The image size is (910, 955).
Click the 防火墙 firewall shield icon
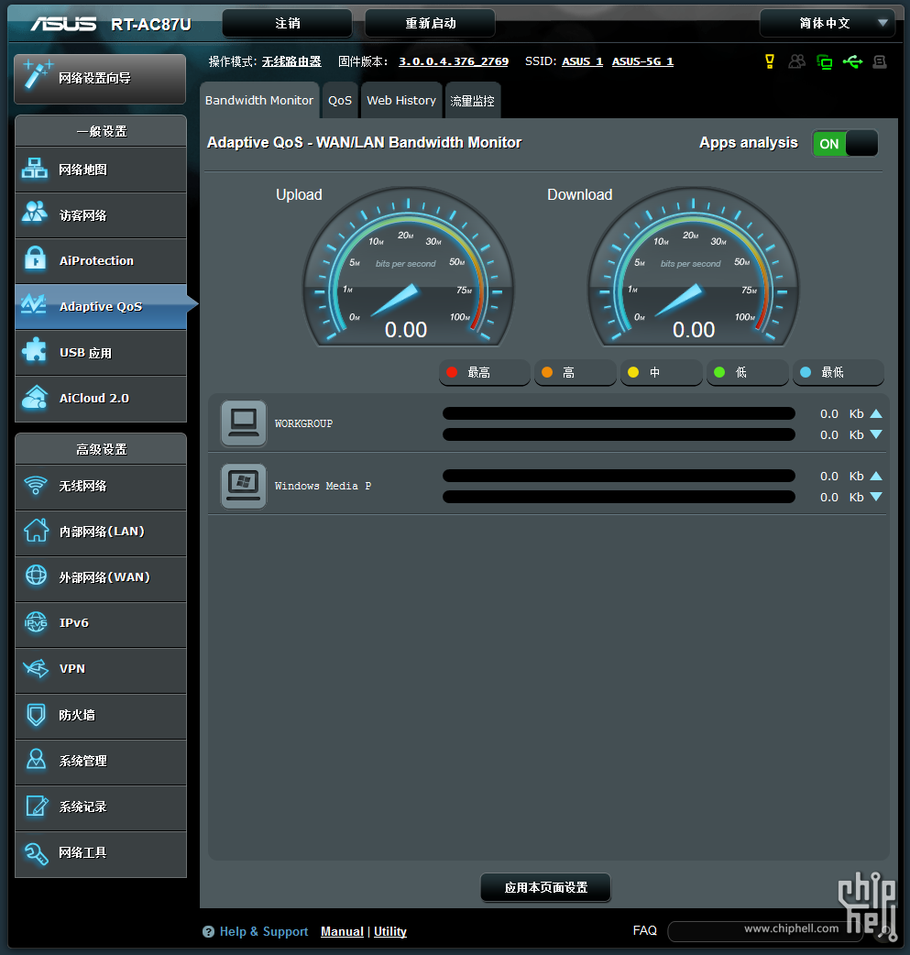click(36, 714)
